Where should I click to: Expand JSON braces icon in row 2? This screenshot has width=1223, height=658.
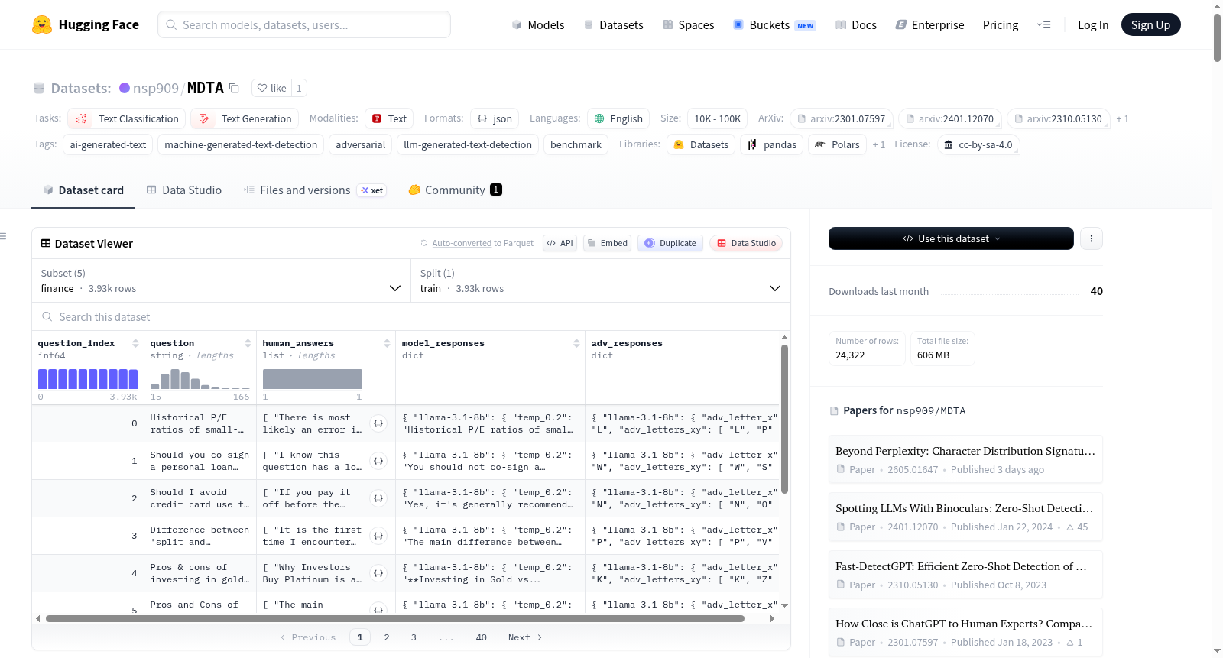(x=378, y=498)
